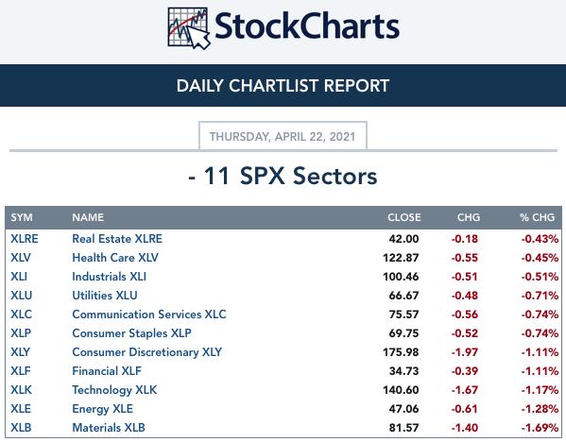The height and width of the screenshot is (442, 566).
Task: Select the XLV ticker symbol
Action: tap(21, 258)
